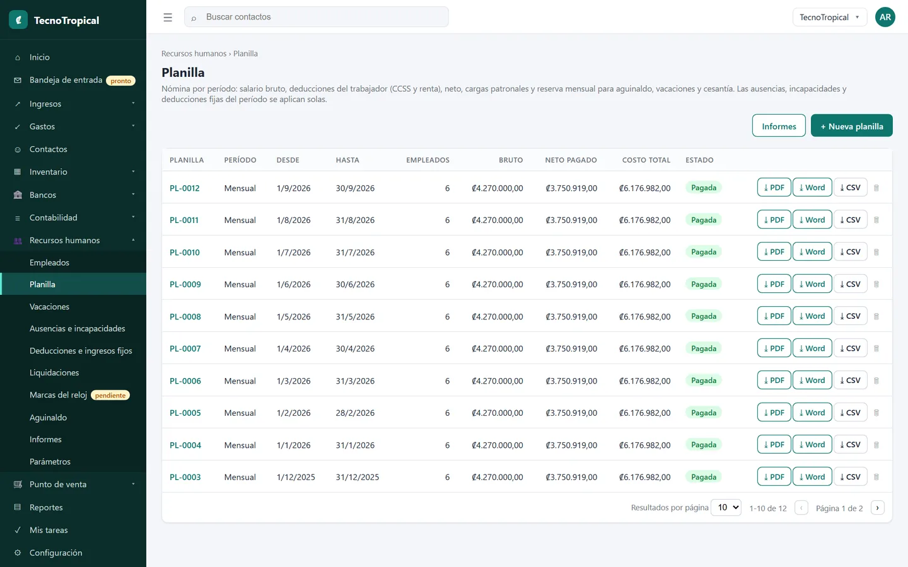The image size is (908, 567).
Task: Click the Contactos icon in sidebar
Action: click(x=18, y=149)
